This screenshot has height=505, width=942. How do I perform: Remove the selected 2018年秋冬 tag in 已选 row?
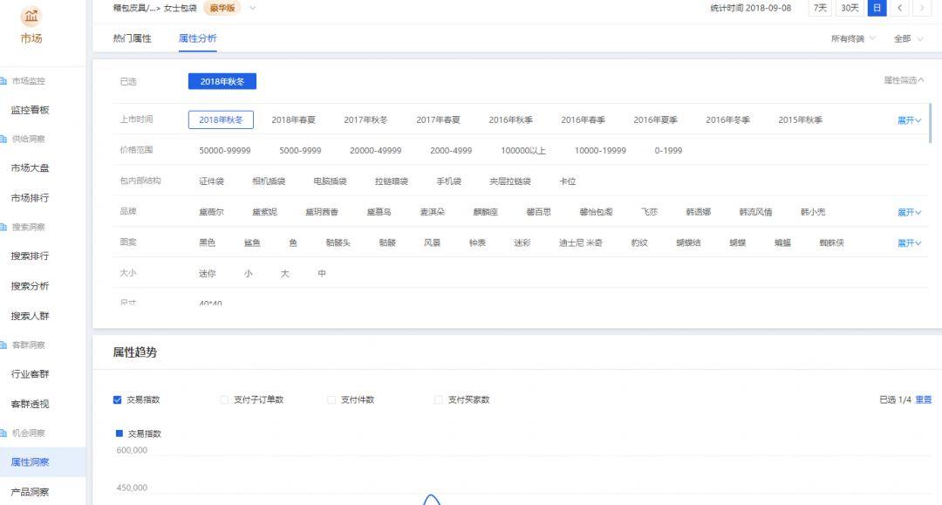[222, 81]
